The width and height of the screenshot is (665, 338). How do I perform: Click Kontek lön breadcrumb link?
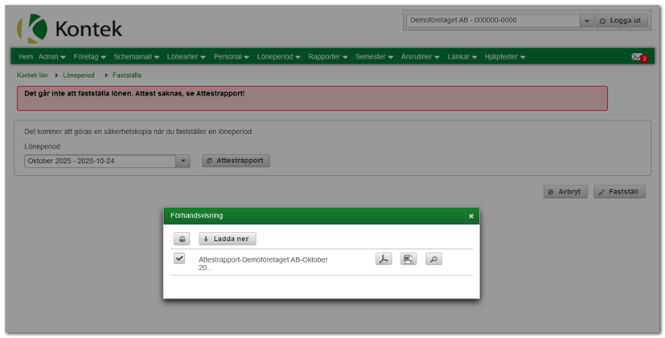coord(32,75)
